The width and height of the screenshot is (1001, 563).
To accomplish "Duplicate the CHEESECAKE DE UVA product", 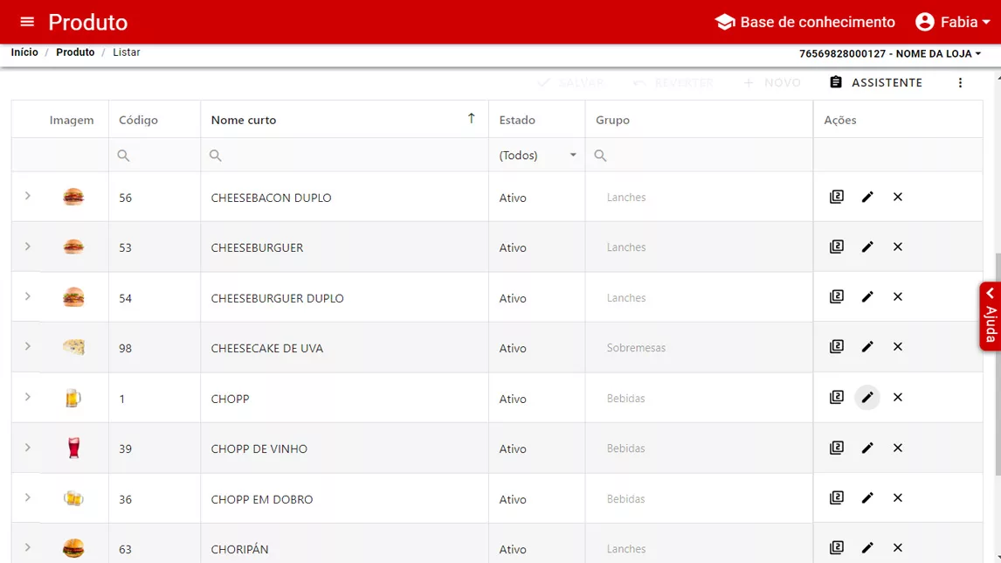I will pyautogui.click(x=836, y=346).
